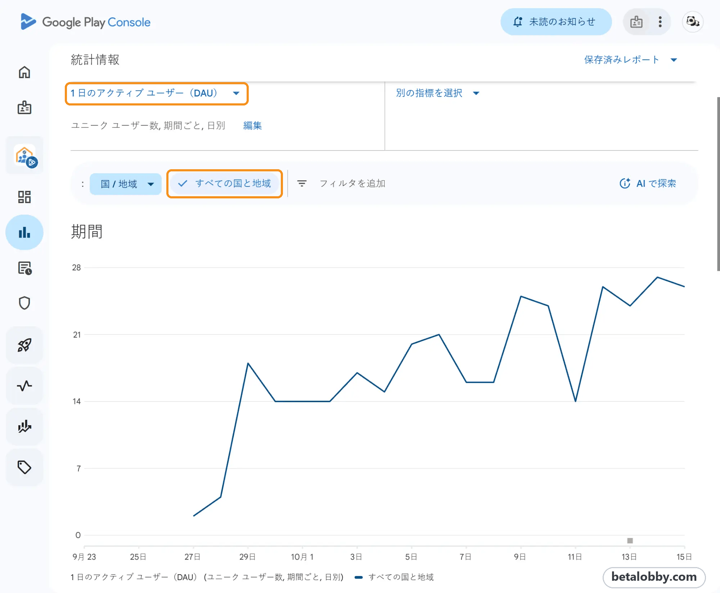The height and width of the screenshot is (593, 720).
Task: Select the statistics bar chart icon
Action: point(24,232)
